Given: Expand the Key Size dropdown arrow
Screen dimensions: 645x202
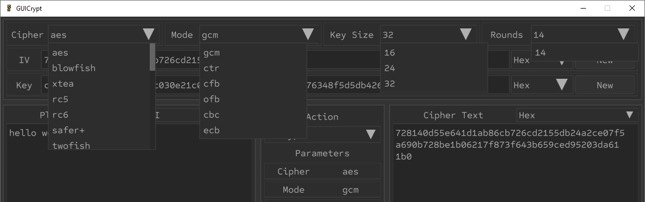Looking at the screenshot, I should [465, 35].
